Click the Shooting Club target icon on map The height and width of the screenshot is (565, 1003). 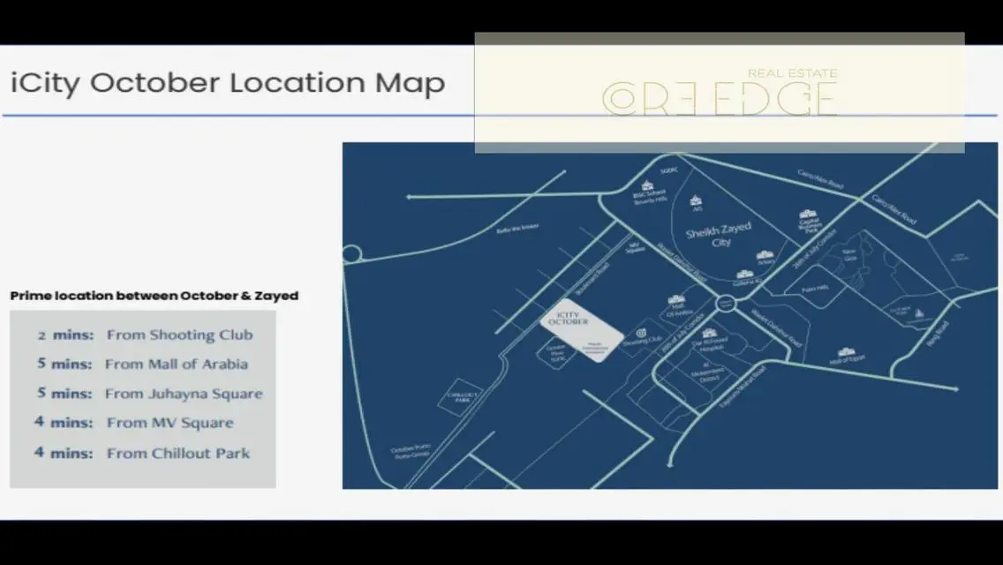pyautogui.click(x=640, y=334)
